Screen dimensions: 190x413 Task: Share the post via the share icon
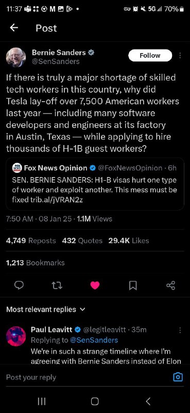point(171,285)
